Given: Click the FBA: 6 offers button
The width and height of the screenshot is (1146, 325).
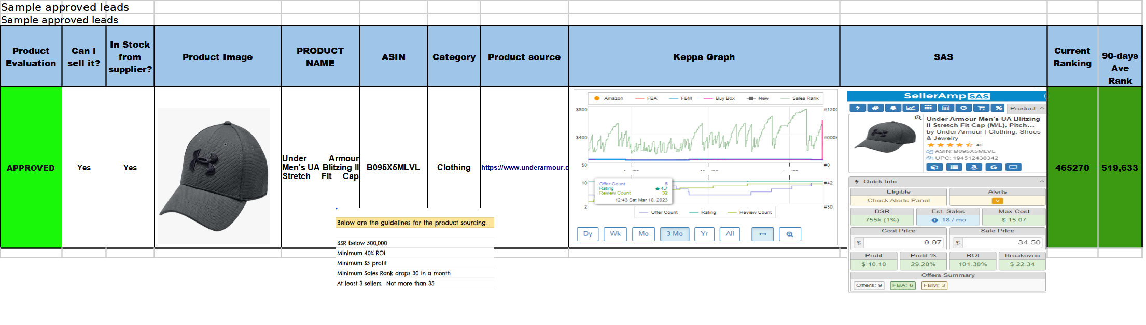Looking at the screenshot, I should (x=903, y=285).
